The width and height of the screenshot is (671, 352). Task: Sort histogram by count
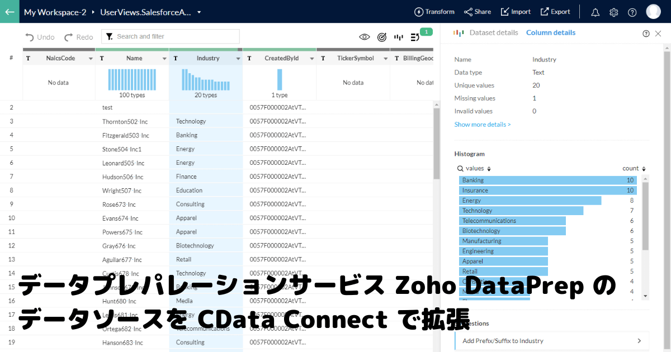coord(644,169)
